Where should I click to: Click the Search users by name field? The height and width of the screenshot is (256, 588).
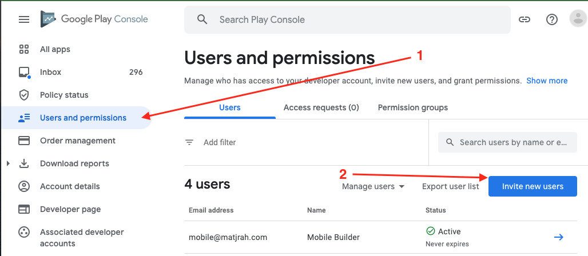click(507, 142)
